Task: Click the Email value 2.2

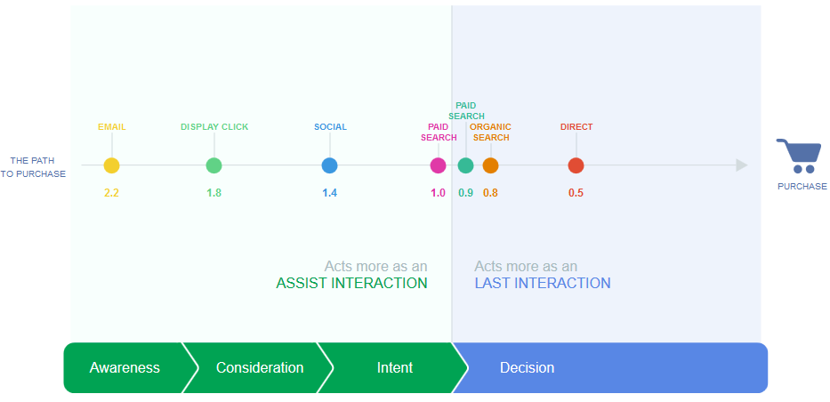Action: tap(111, 193)
